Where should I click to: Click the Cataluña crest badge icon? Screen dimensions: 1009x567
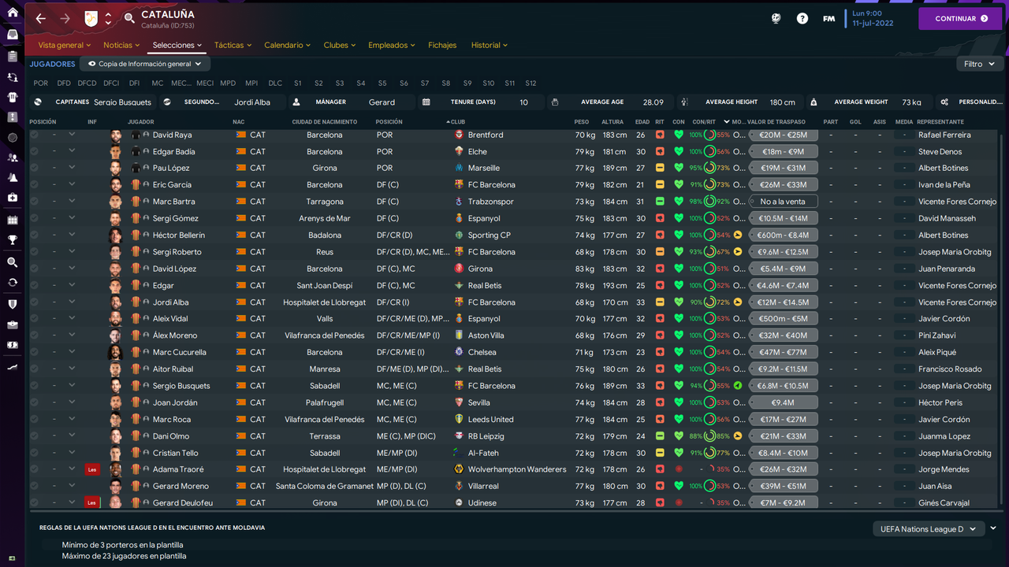pyautogui.click(x=91, y=18)
